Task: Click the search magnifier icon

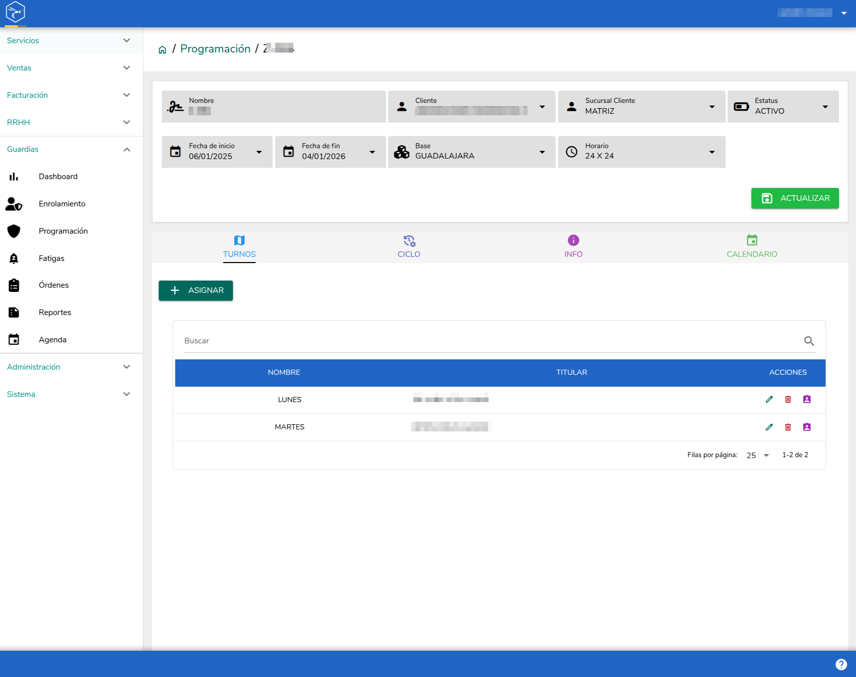Action: (x=809, y=341)
